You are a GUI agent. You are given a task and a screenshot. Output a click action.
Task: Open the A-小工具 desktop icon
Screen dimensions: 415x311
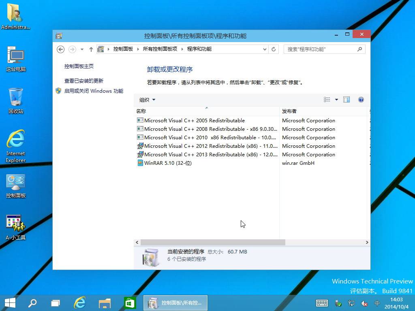tap(16, 228)
